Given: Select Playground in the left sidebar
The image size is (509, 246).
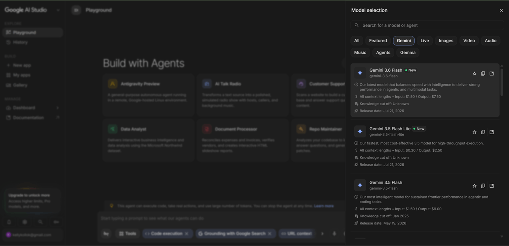Looking at the screenshot, I should click(x=32, y=32).
